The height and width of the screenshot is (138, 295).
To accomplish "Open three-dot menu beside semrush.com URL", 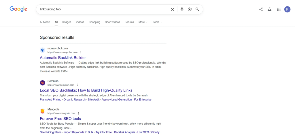I will 77,85.
